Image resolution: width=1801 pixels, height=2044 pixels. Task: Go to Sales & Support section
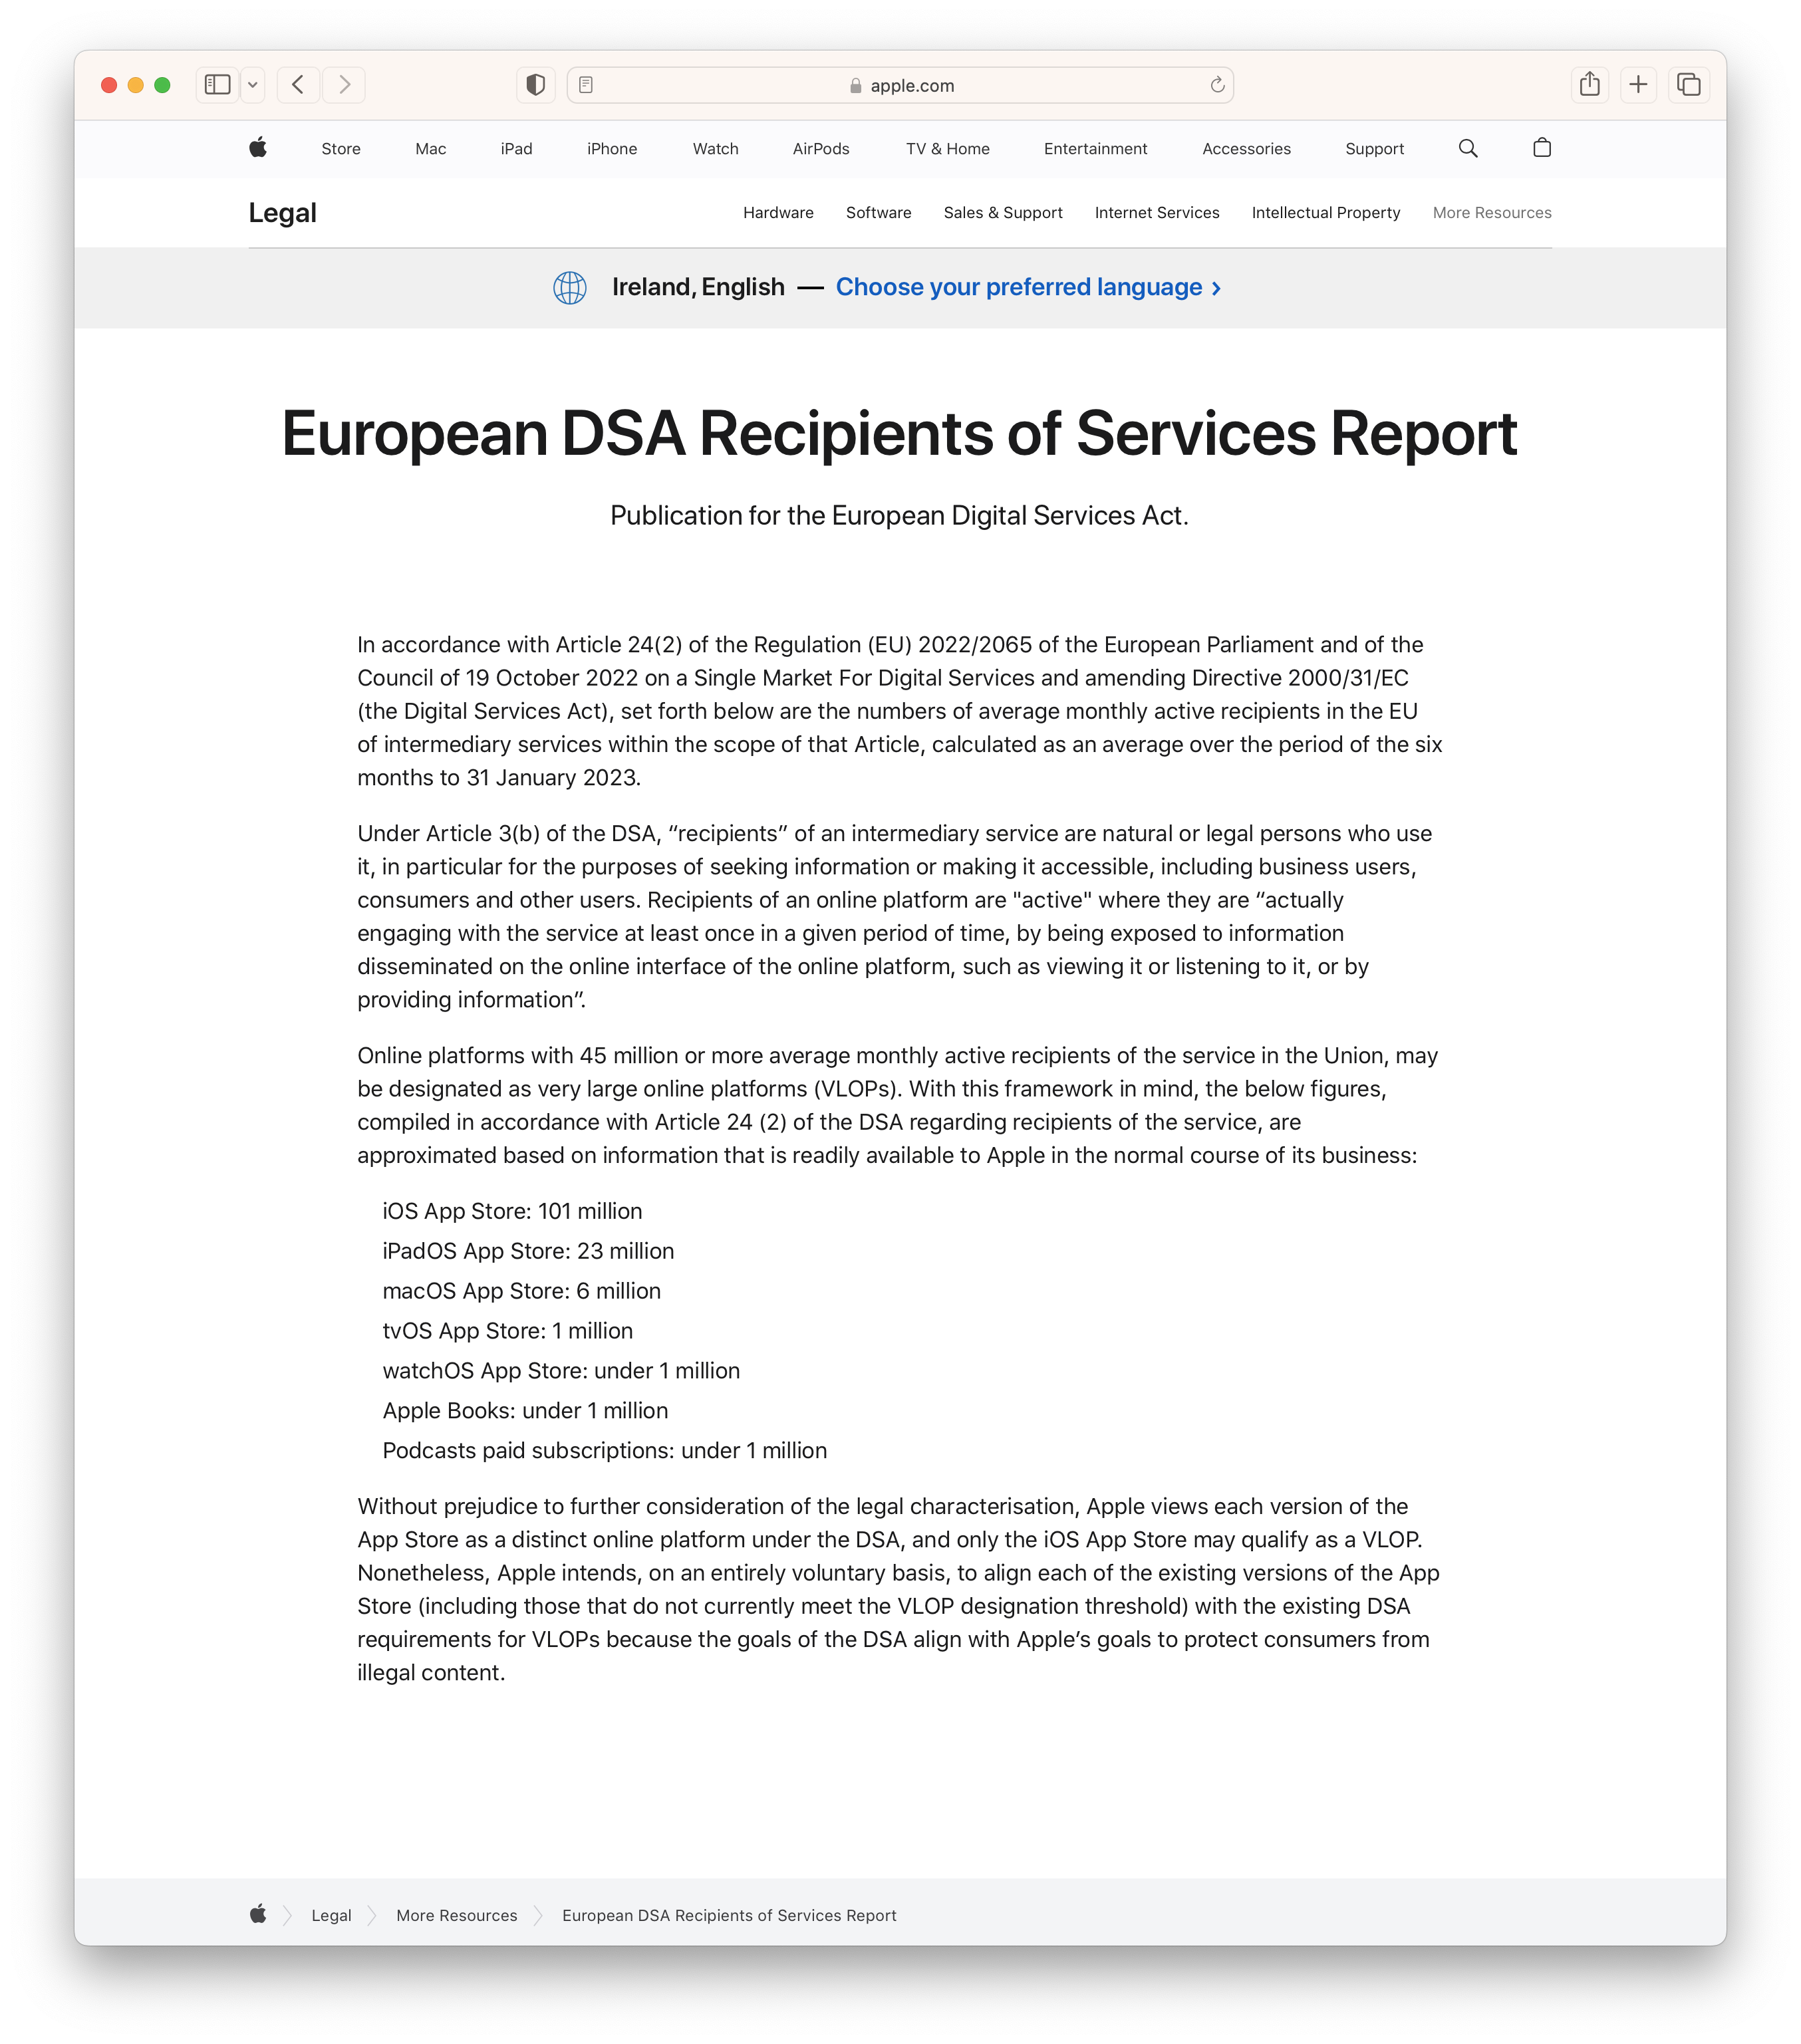[x=1003, y=213]
